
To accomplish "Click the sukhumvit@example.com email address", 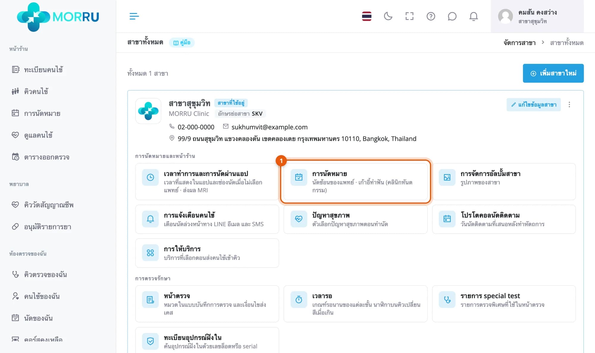I will 270,127.
